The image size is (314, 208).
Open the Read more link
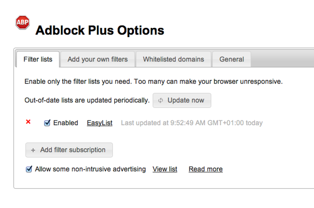[x=206, y=169]
